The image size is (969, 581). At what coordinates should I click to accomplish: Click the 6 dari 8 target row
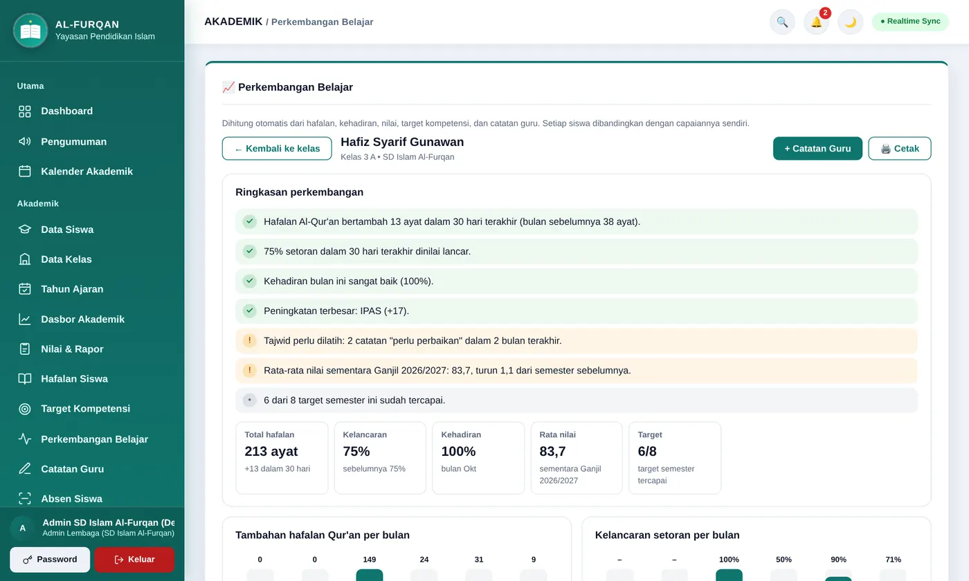point(577,400)
